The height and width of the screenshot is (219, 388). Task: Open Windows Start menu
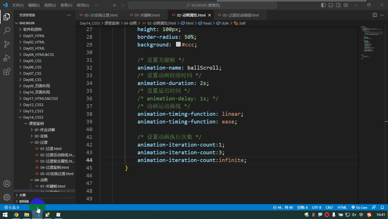point(5,215)
